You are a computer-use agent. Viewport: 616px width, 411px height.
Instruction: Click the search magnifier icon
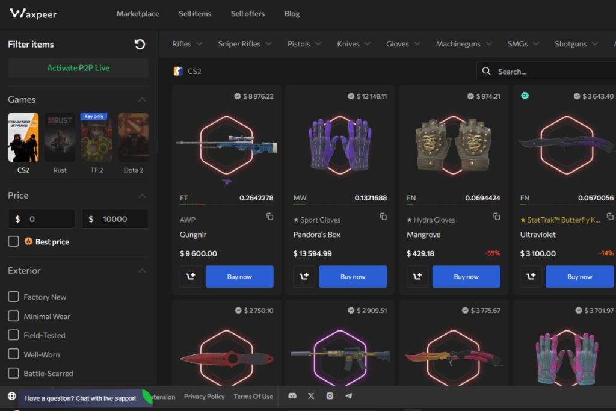(x=486, y=71)
